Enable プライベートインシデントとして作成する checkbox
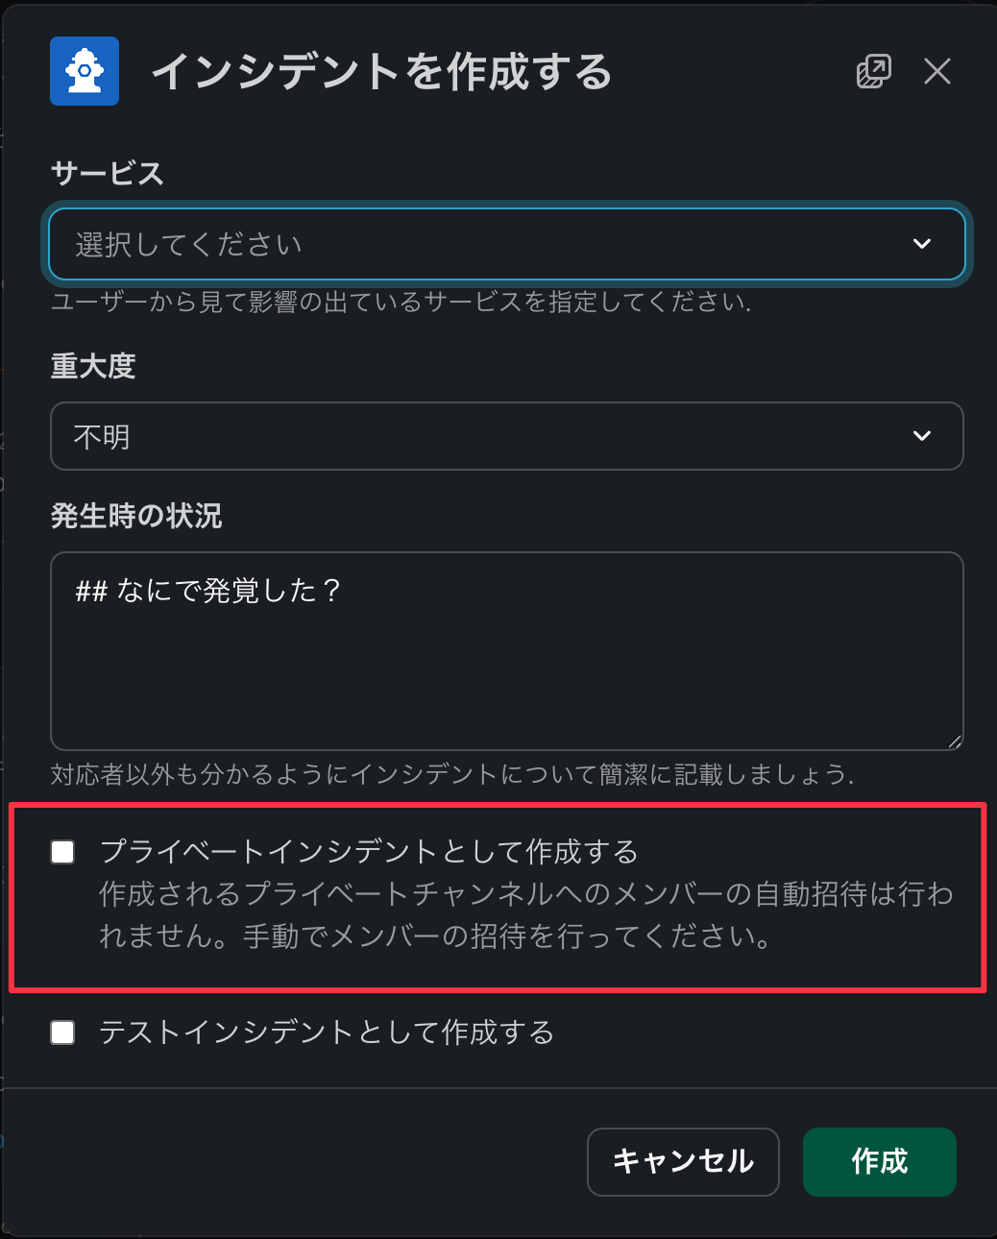 pos(63,852)
